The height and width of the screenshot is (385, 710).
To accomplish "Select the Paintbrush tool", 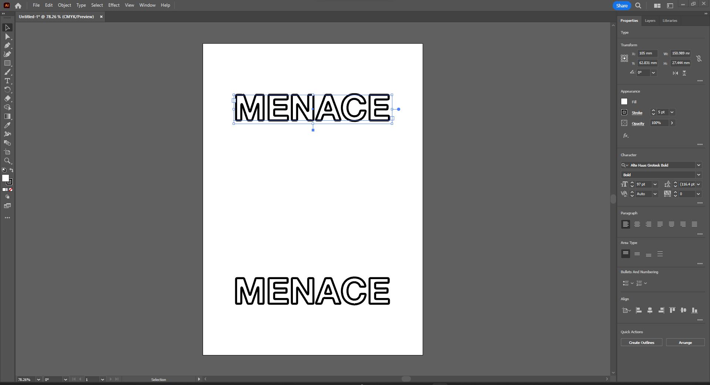I will [x=7, y=72].
